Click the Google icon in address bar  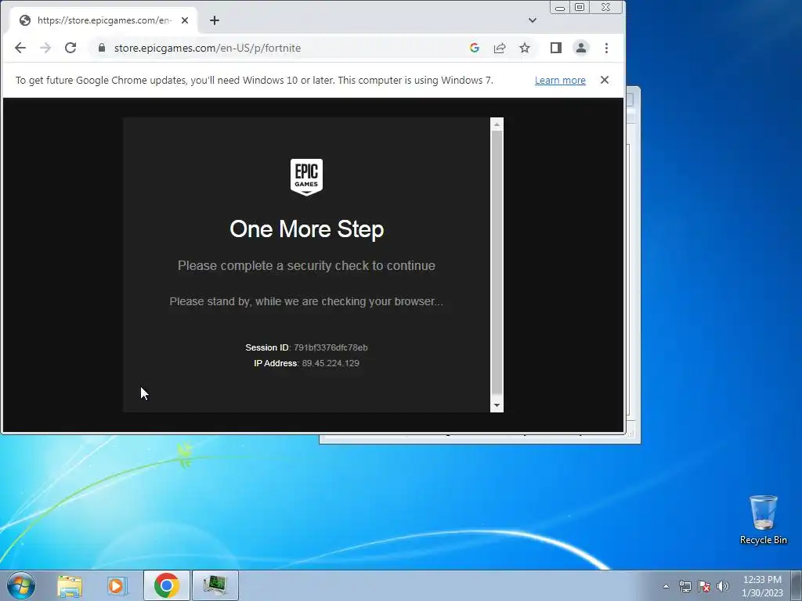(x=475, y=48)
